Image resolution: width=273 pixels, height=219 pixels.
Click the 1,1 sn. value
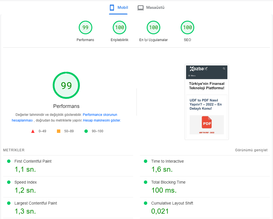(25, 169)
